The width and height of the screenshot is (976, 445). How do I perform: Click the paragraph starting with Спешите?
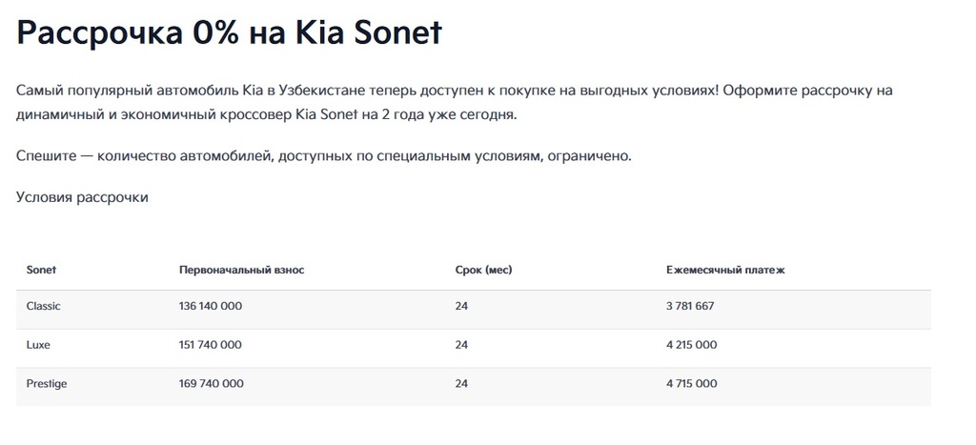(x=324, y=155)
